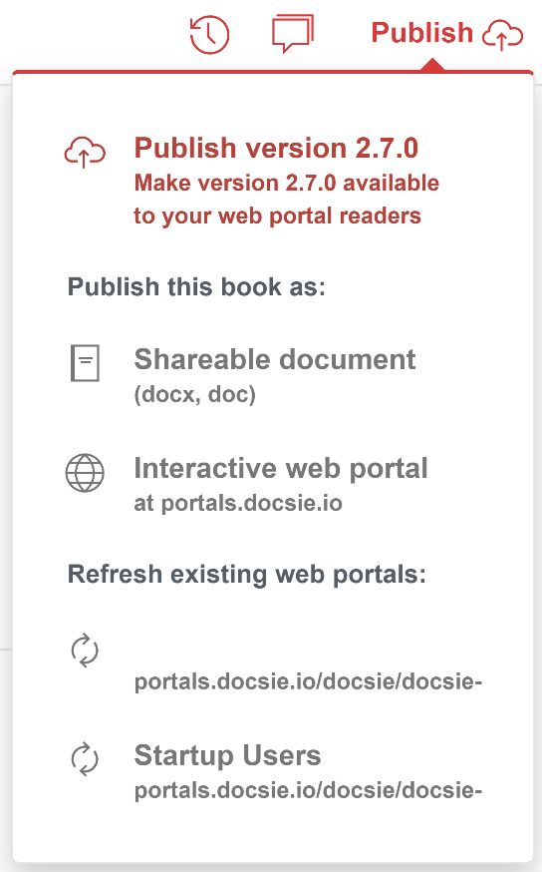Choose Interactive web portal option
The width and height of the screenshot is (542, 872).
281,468
